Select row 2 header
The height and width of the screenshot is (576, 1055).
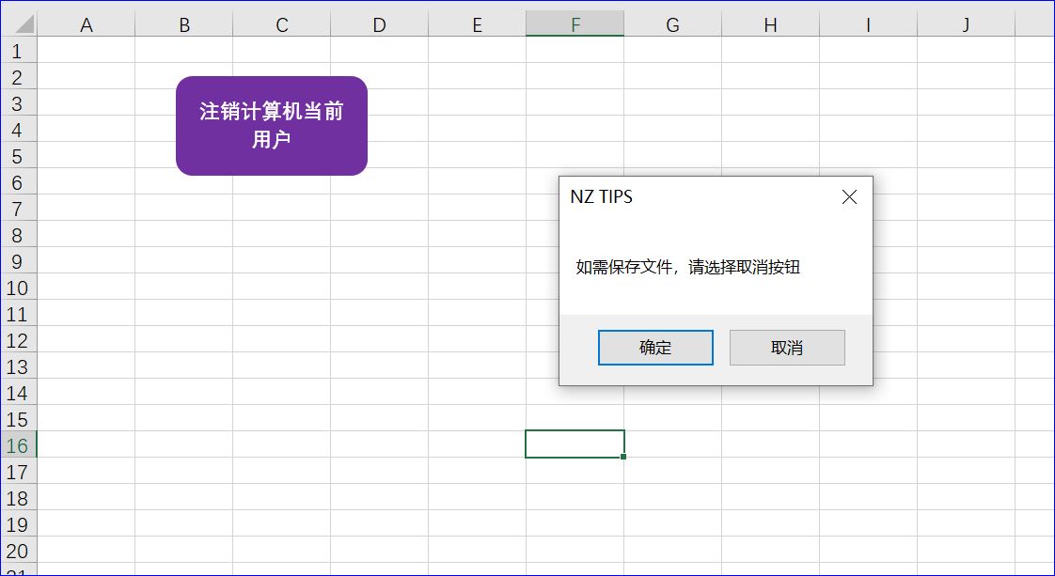pos(18,77)
